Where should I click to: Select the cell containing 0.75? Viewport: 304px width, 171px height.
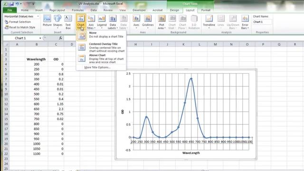[x=56, y=114]
